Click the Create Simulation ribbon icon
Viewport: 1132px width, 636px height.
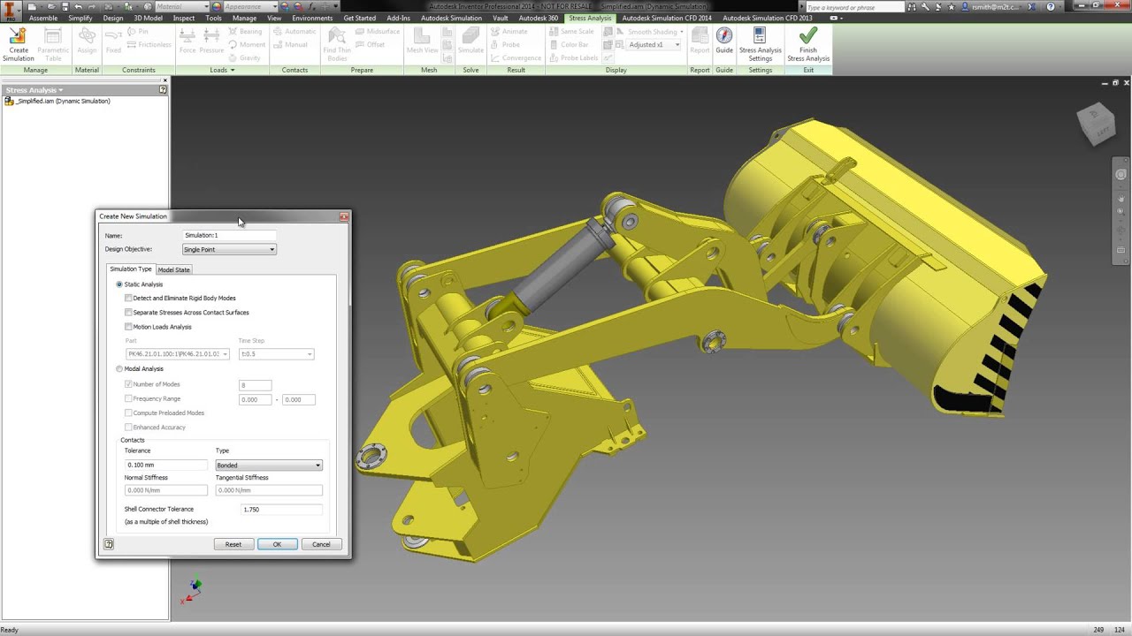pyautogui.click(x=18, y=44)
